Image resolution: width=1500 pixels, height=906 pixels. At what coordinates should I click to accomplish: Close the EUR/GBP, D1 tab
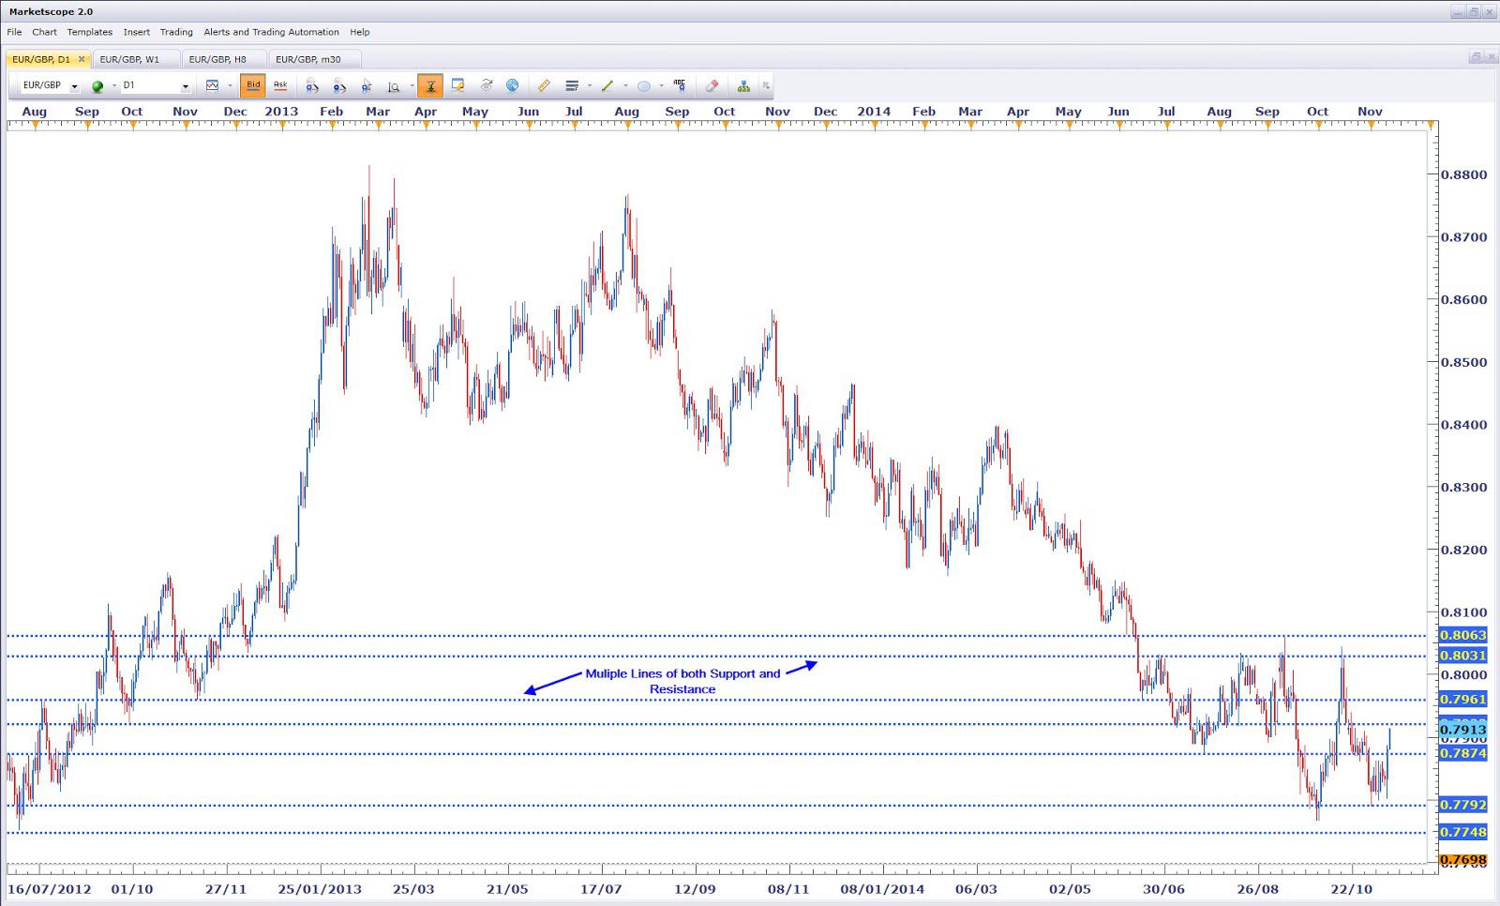pos(82,59)
